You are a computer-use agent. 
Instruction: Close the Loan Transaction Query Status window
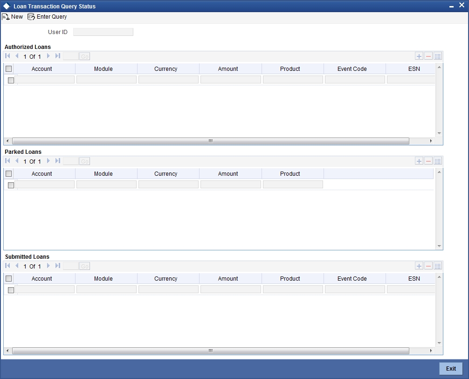tap(462, 6)
